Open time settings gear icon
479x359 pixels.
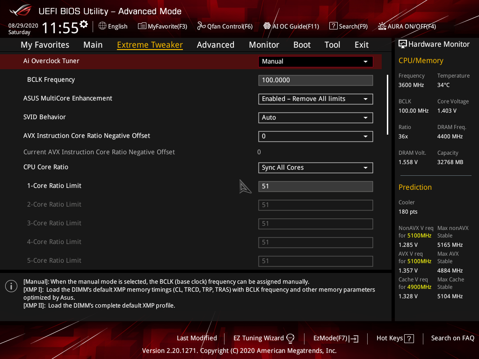click(84, 24)
